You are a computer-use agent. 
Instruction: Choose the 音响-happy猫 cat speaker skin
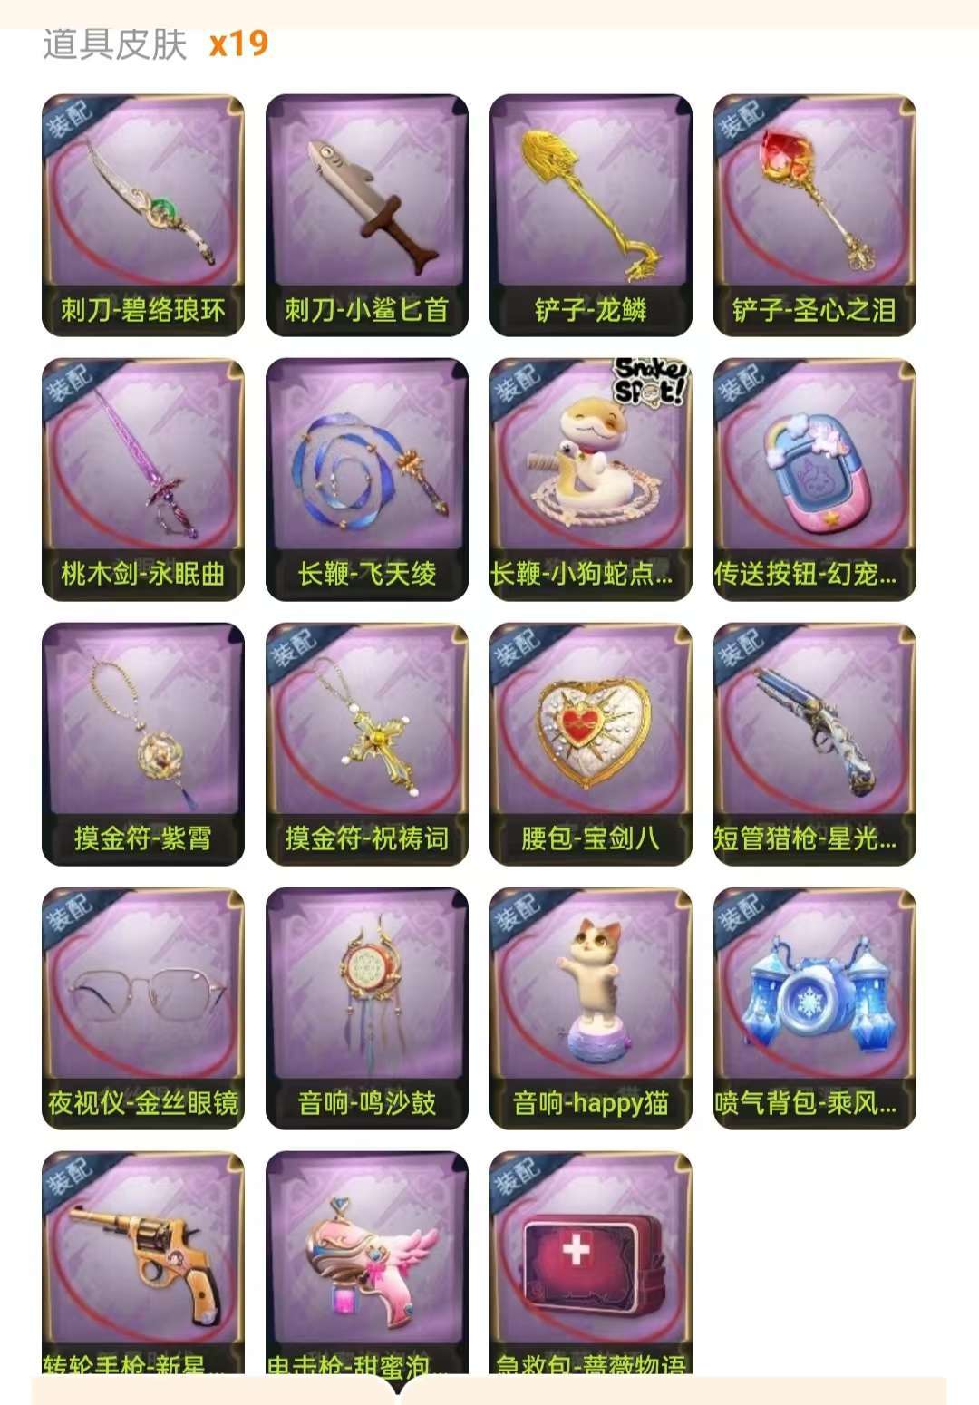pos(591,1010)
